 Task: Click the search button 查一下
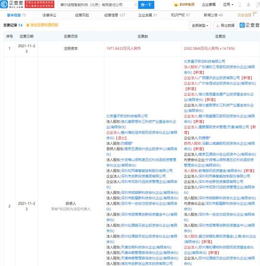pyautogui.click(x=146, y=5)
